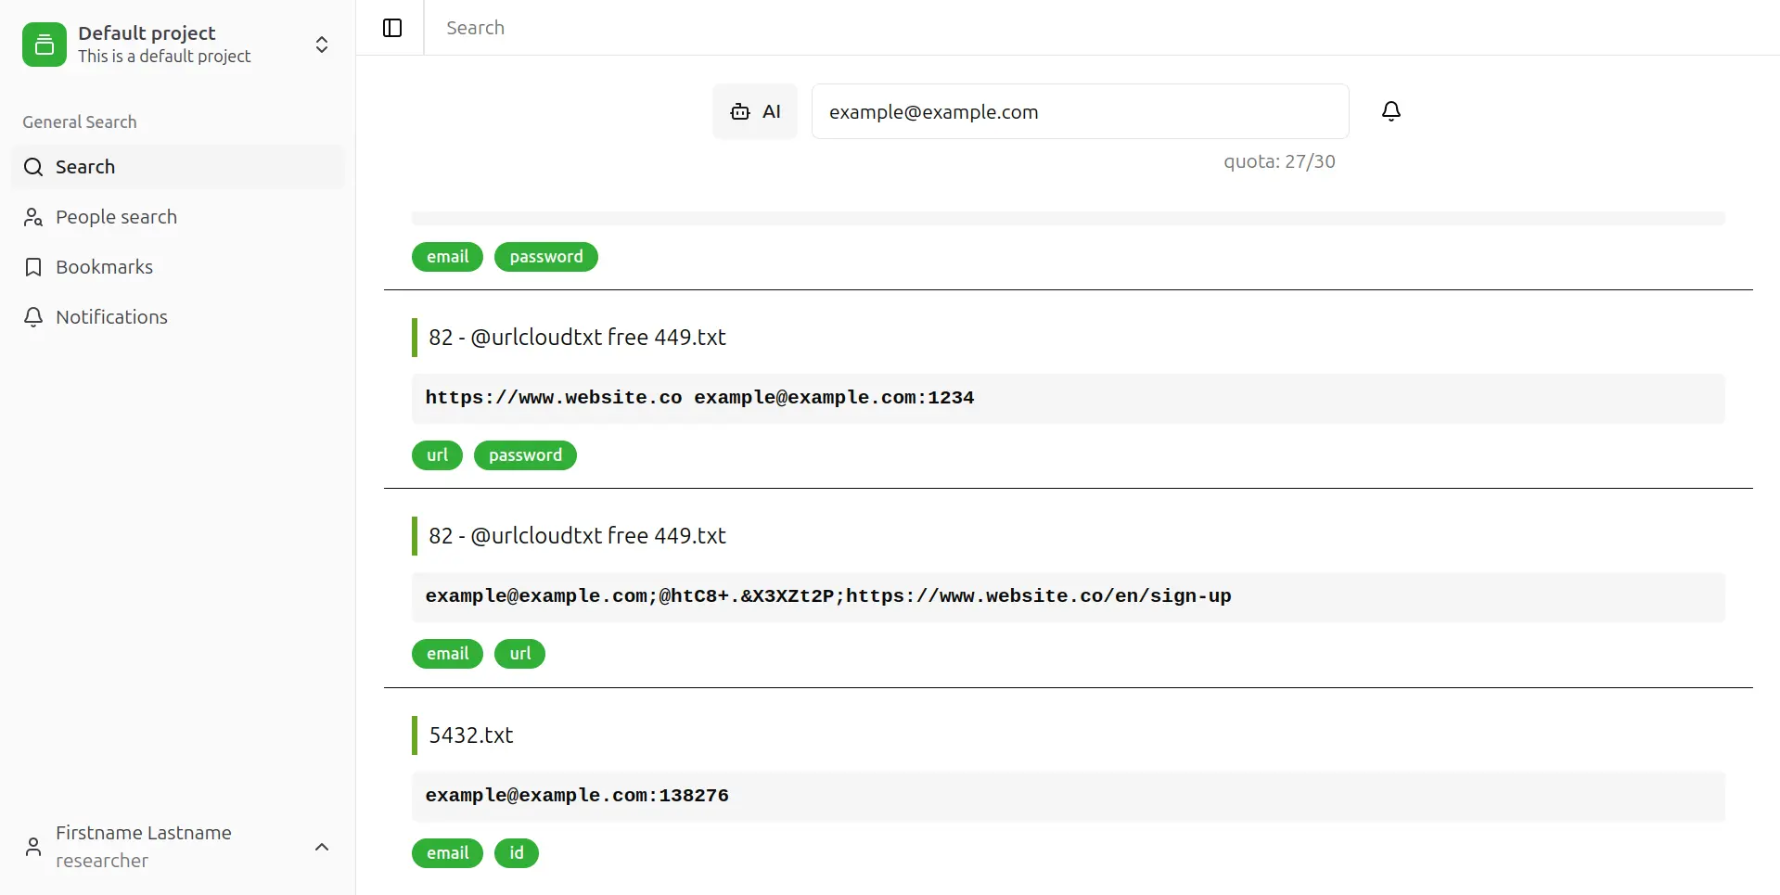1780x895 pixels.
Task: Select the 5432.txt result title
Action: (471, 735)
